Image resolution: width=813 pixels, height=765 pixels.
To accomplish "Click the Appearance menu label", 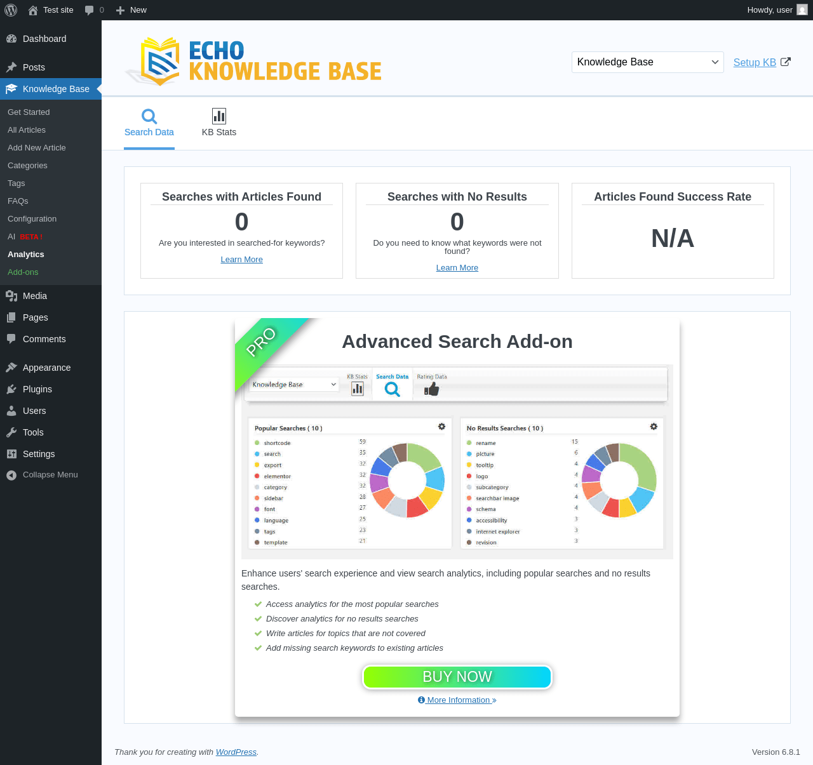I will tap(47, 368).
